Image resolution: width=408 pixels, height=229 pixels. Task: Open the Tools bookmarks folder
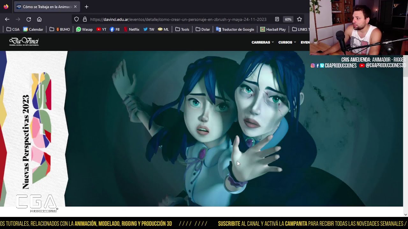pos(182,29)
